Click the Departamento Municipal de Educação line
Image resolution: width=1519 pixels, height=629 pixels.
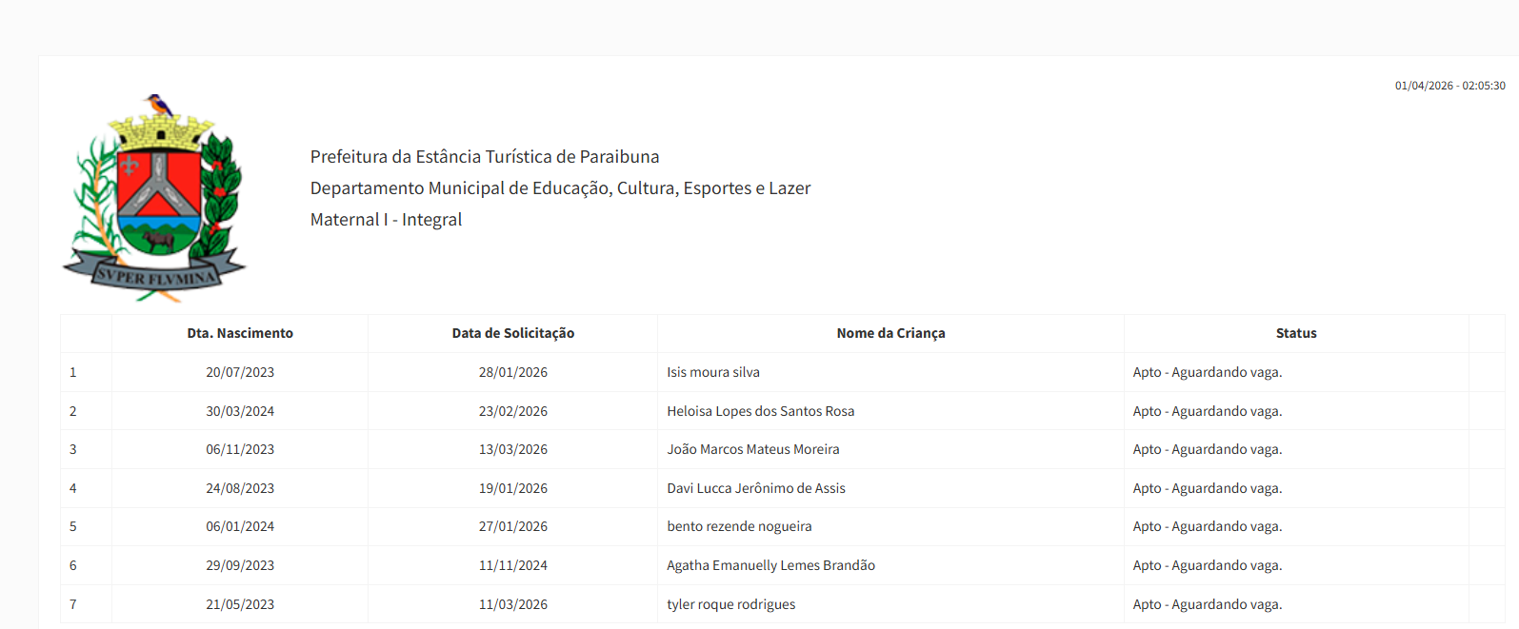560,188
